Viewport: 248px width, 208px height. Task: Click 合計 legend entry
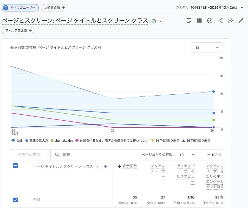[17, 140]
